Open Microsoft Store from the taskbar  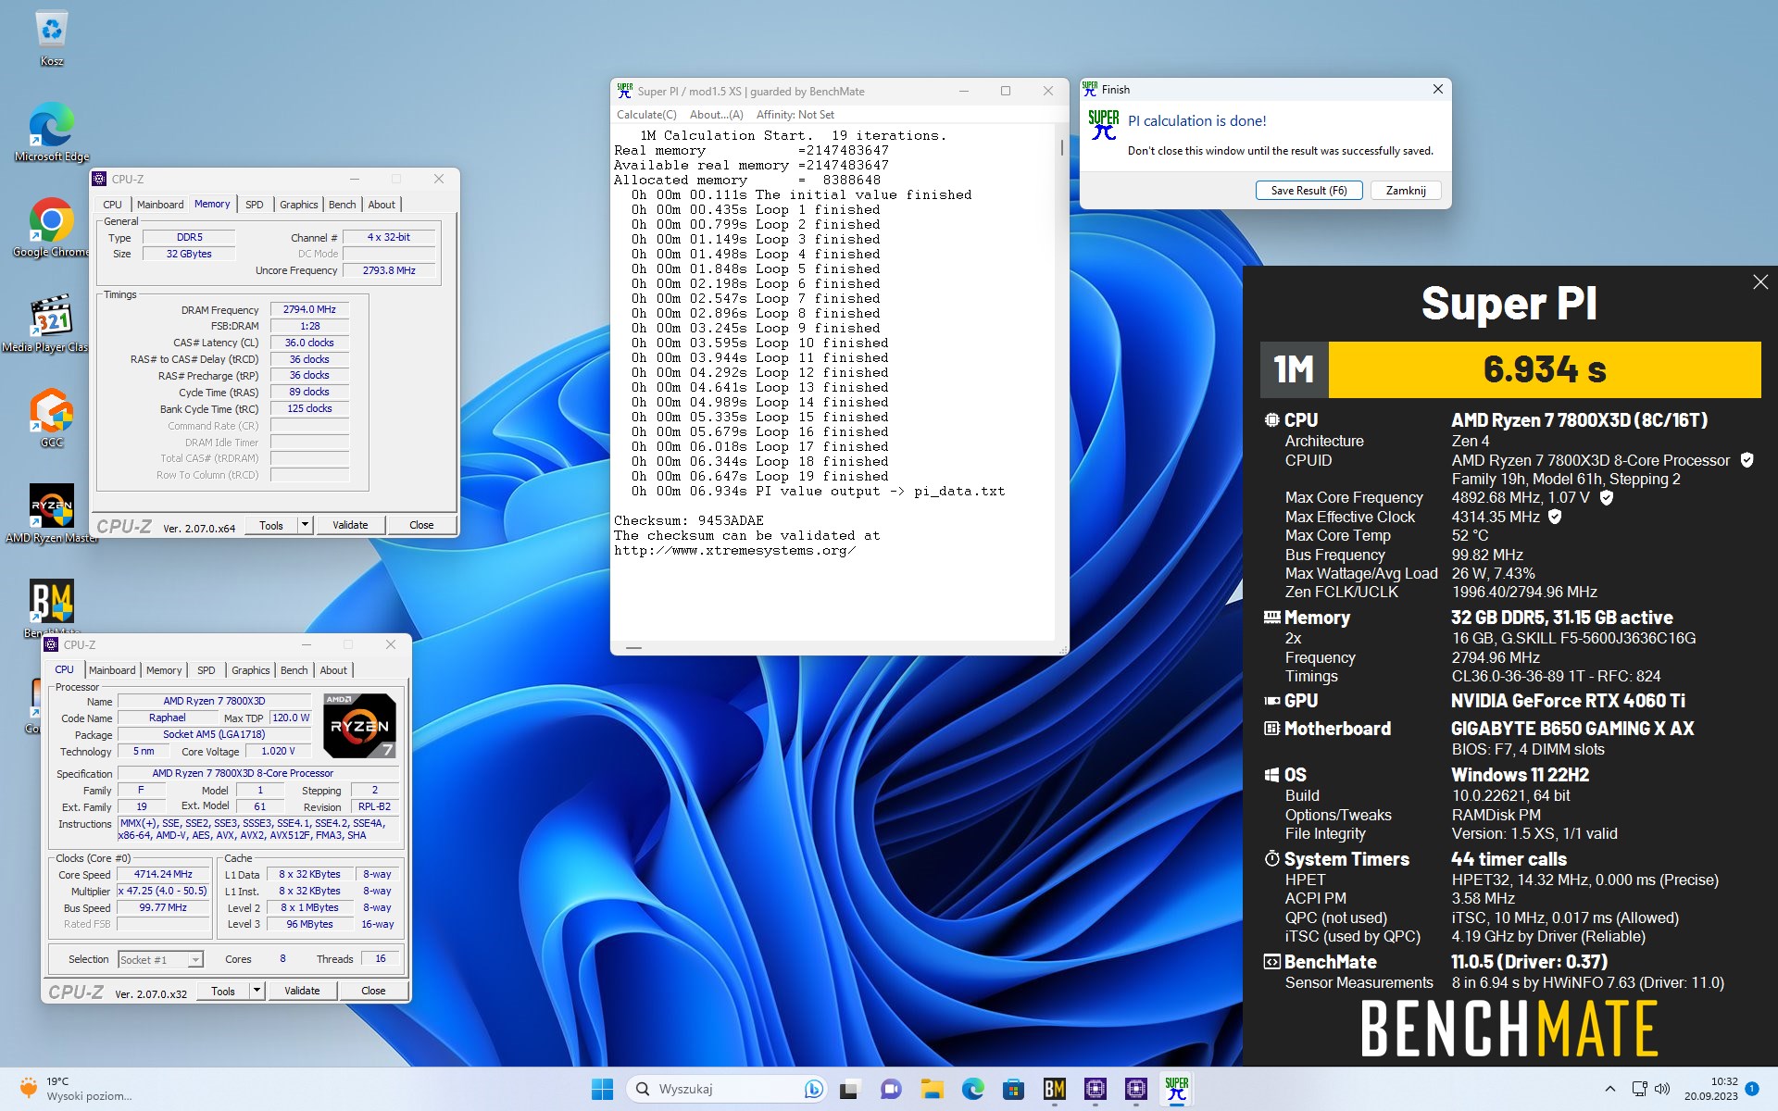pos(1013,1089)
